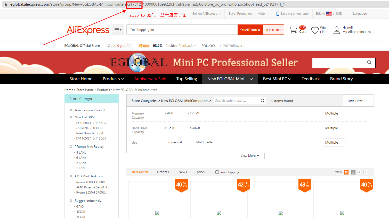
Task: Open the Top Selling tab
Action: (187, 79)
